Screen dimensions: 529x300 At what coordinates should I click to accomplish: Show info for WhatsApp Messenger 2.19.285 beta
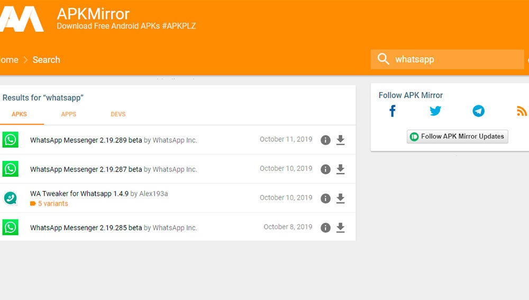pos(325,228)
